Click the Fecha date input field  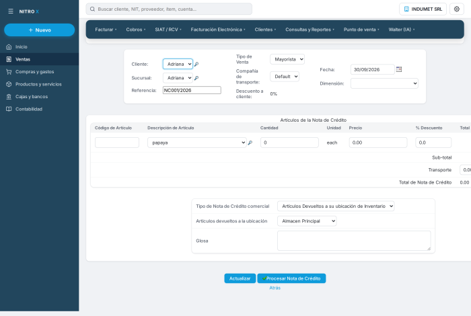tap(373, 69)
